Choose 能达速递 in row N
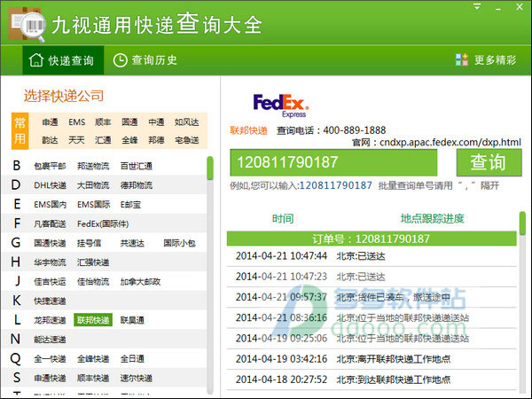Screen dimensions: 532x399 (50, 340)
